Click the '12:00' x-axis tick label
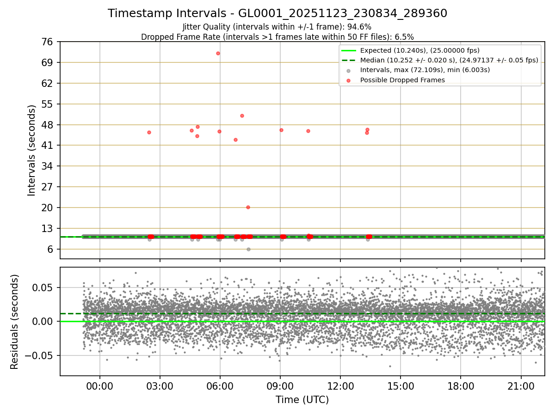This screenshot has height=416, width=555. click(340, 386)
